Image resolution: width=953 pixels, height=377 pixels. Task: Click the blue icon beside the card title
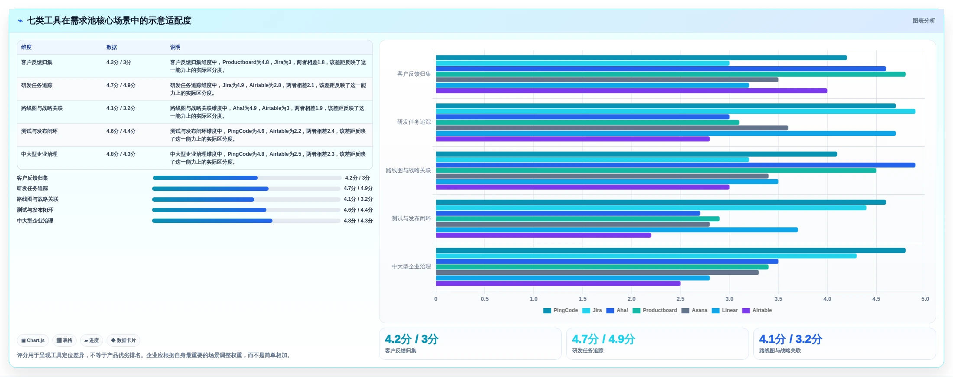tap(20, 21)
